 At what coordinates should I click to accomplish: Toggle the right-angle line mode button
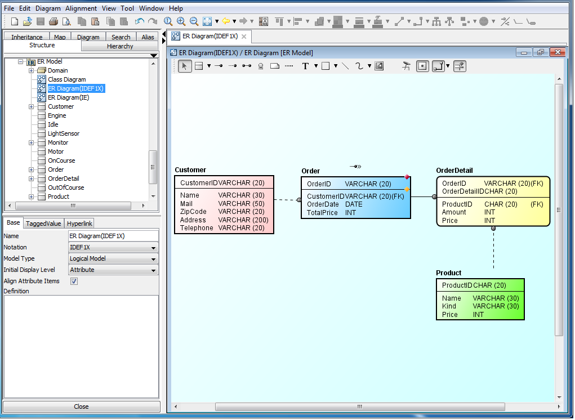tap(438, 66)
